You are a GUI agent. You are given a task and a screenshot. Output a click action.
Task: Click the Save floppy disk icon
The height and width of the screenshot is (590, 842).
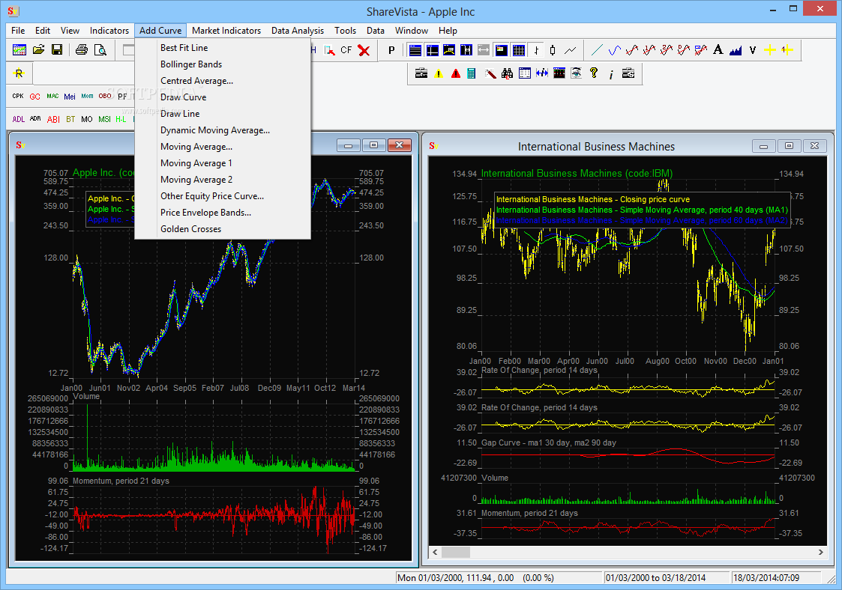[56, 50]
